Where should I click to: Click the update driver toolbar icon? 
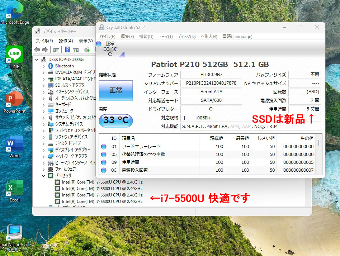click(87, 50)
